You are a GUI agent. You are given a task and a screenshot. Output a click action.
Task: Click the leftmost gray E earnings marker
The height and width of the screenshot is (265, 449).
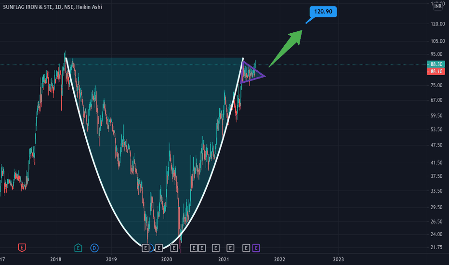click(145, 248)
